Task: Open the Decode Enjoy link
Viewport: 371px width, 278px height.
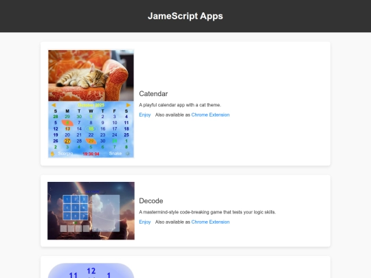Action: pyautogui.click(x=145, y=222)
